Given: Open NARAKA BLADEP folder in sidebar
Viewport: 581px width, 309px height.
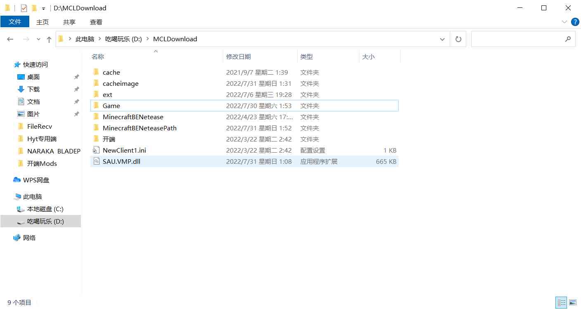Looking at the screenshot, I should 54,151.
